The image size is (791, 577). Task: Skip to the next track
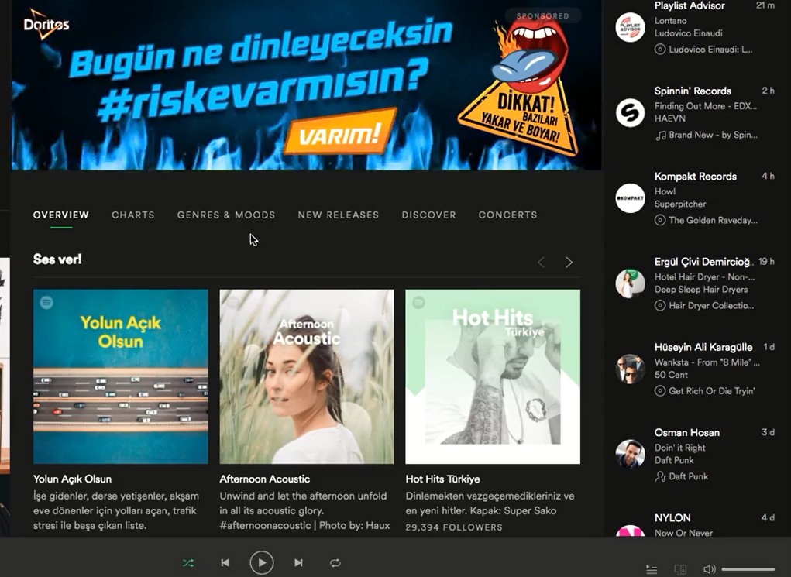[298, 563]
